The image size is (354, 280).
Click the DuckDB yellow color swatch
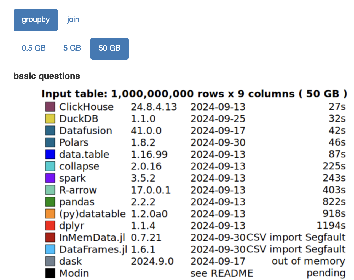click(x=50, y=119)
